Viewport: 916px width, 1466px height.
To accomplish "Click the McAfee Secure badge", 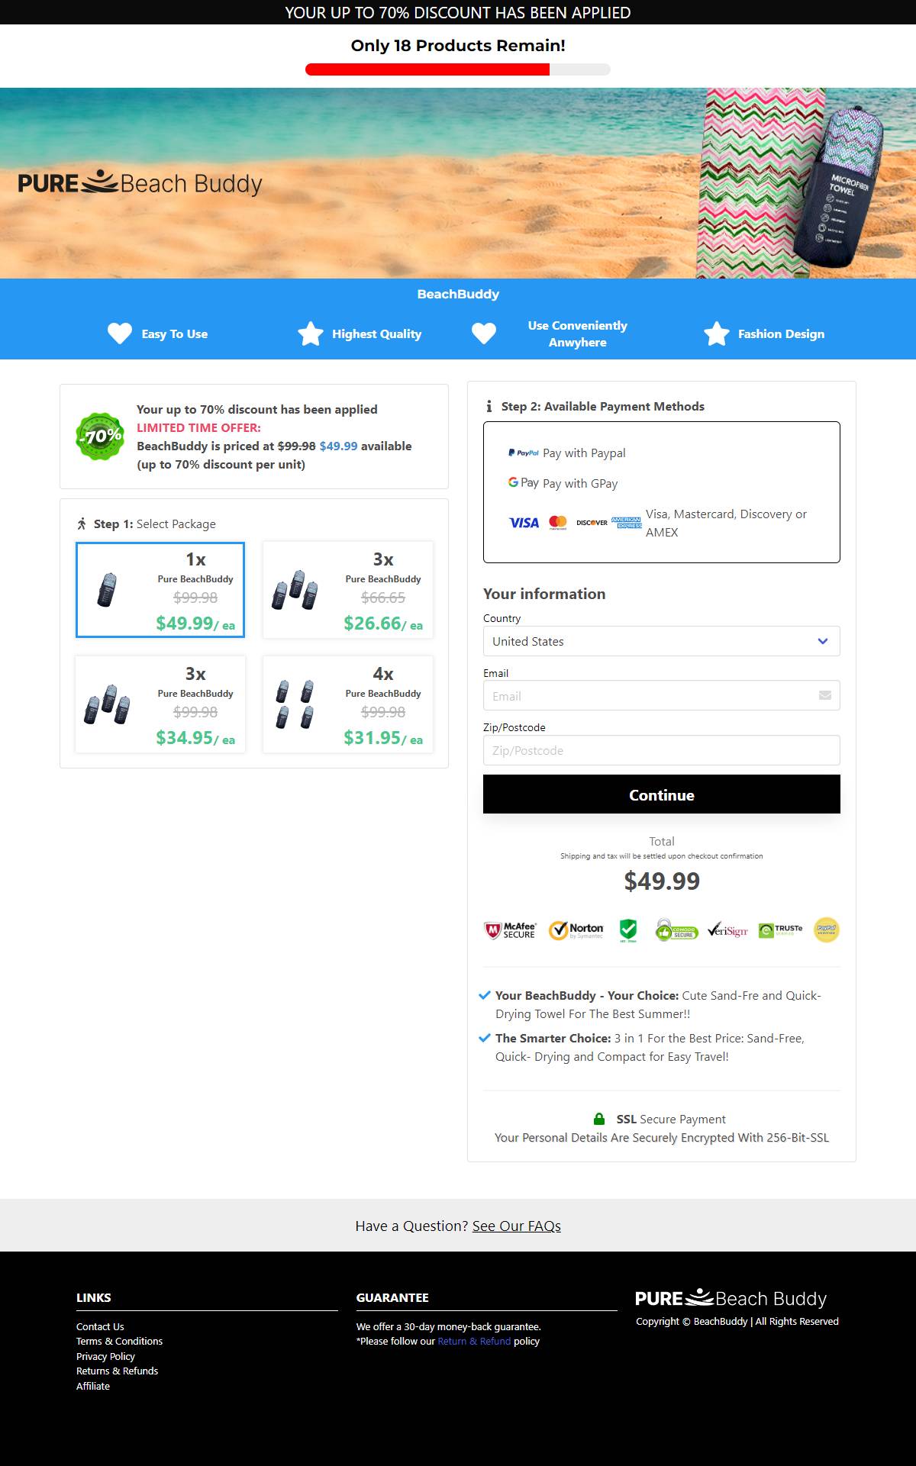I will pyautogui.click(x=510, y=930).
